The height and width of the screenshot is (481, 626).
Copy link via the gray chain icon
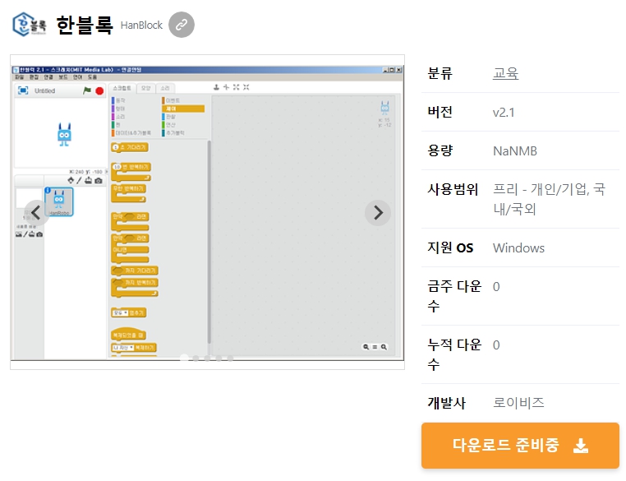tap(182, 25)
